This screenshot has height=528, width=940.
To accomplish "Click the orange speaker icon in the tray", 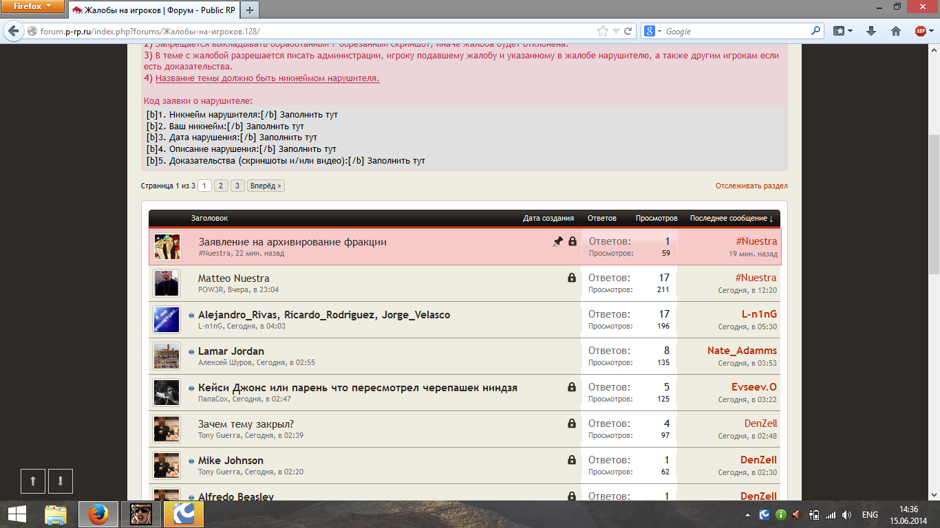I will (797, 514).
